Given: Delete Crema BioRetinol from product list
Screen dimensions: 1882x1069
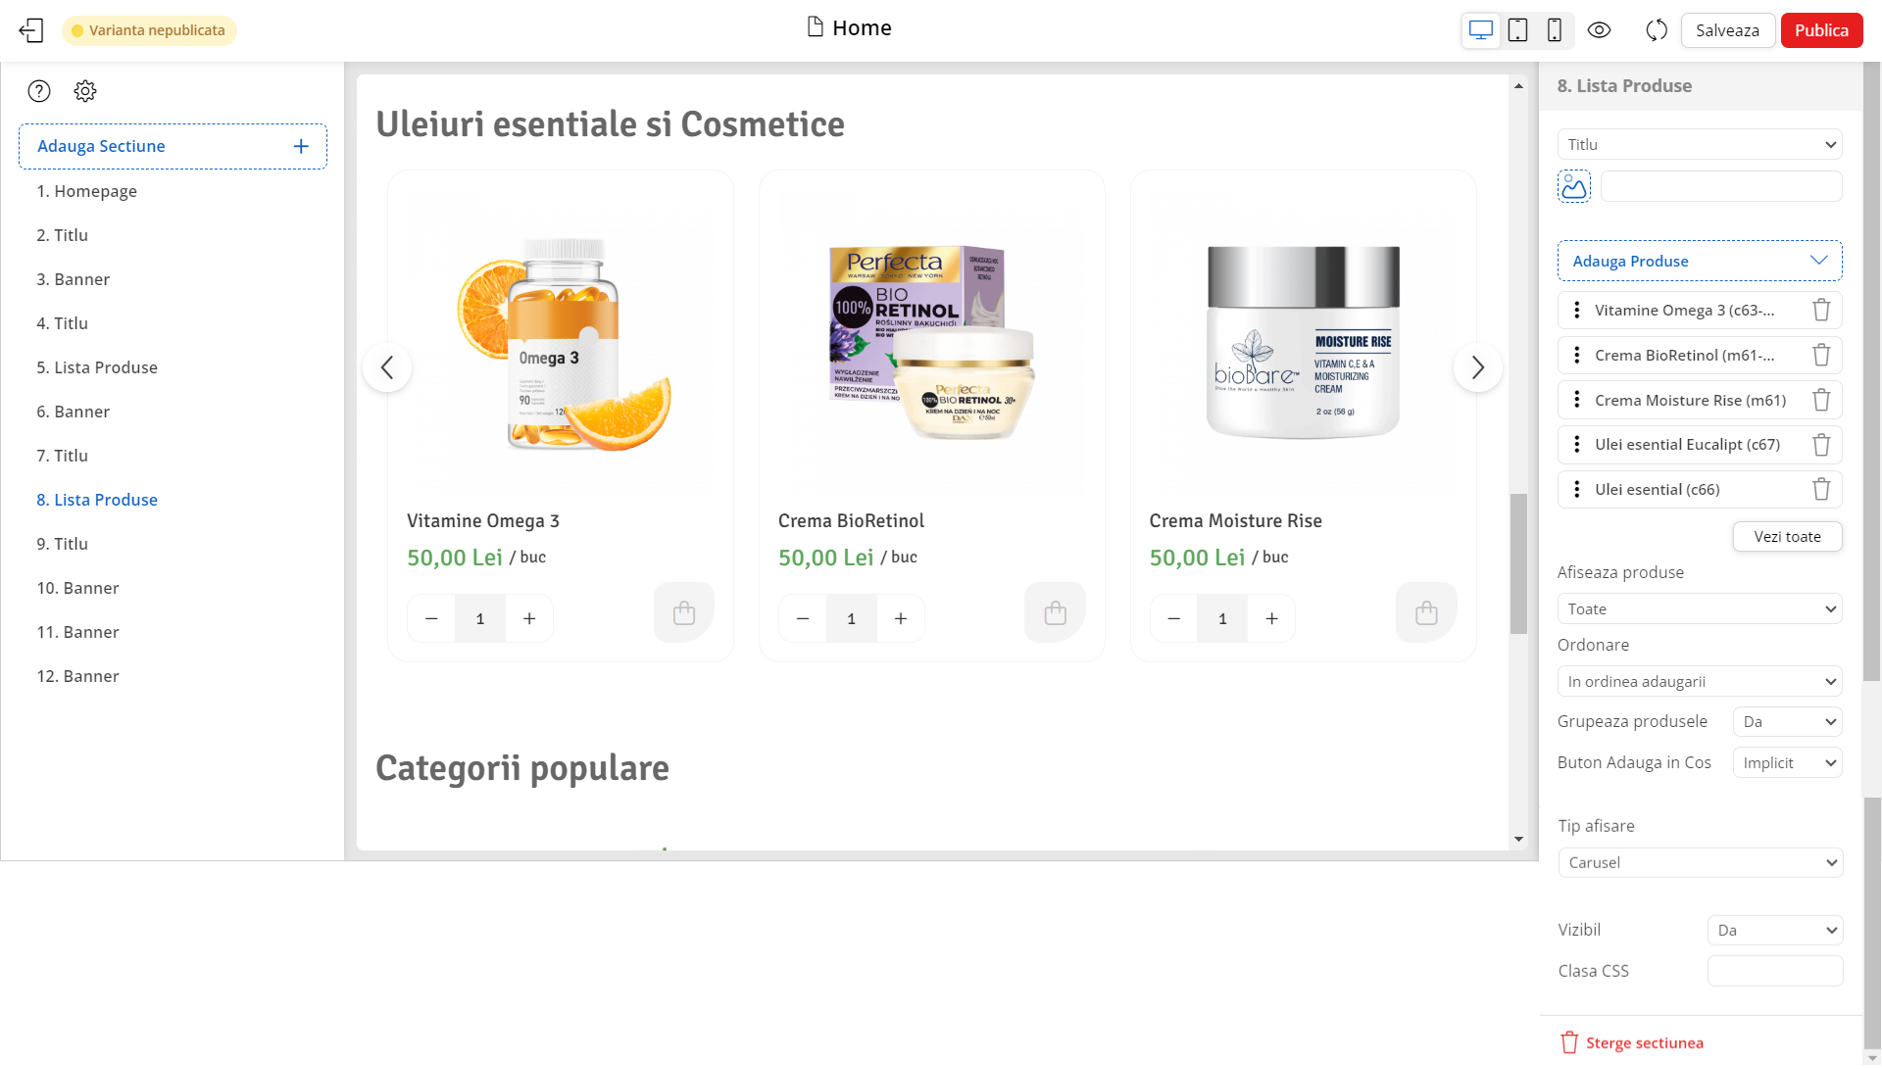Looking at the screenshot, I should tap(1821, 355).
